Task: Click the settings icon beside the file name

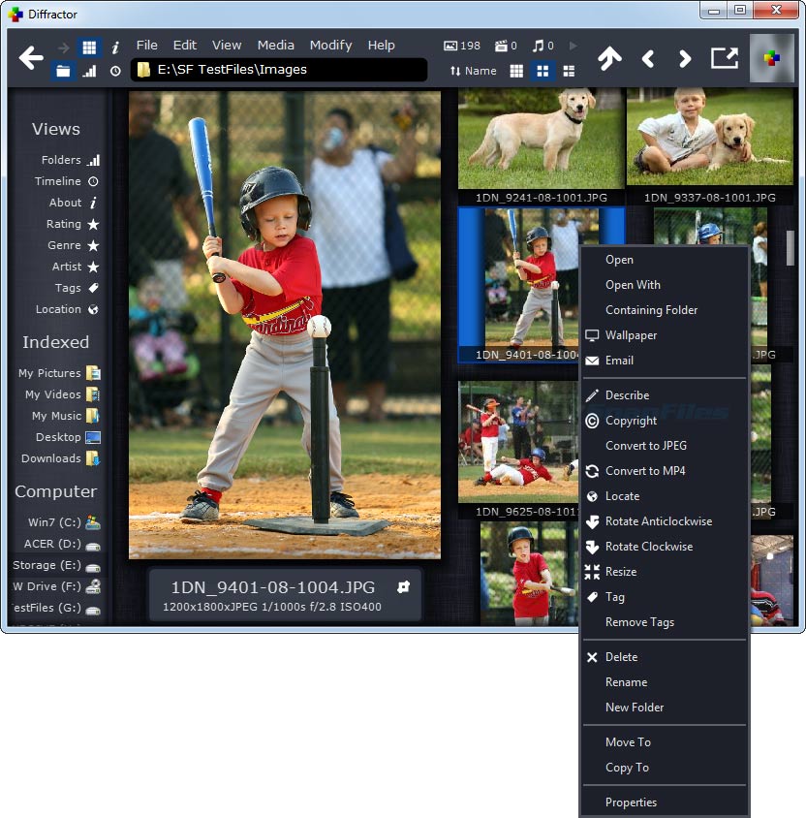Action: (403, 587)
